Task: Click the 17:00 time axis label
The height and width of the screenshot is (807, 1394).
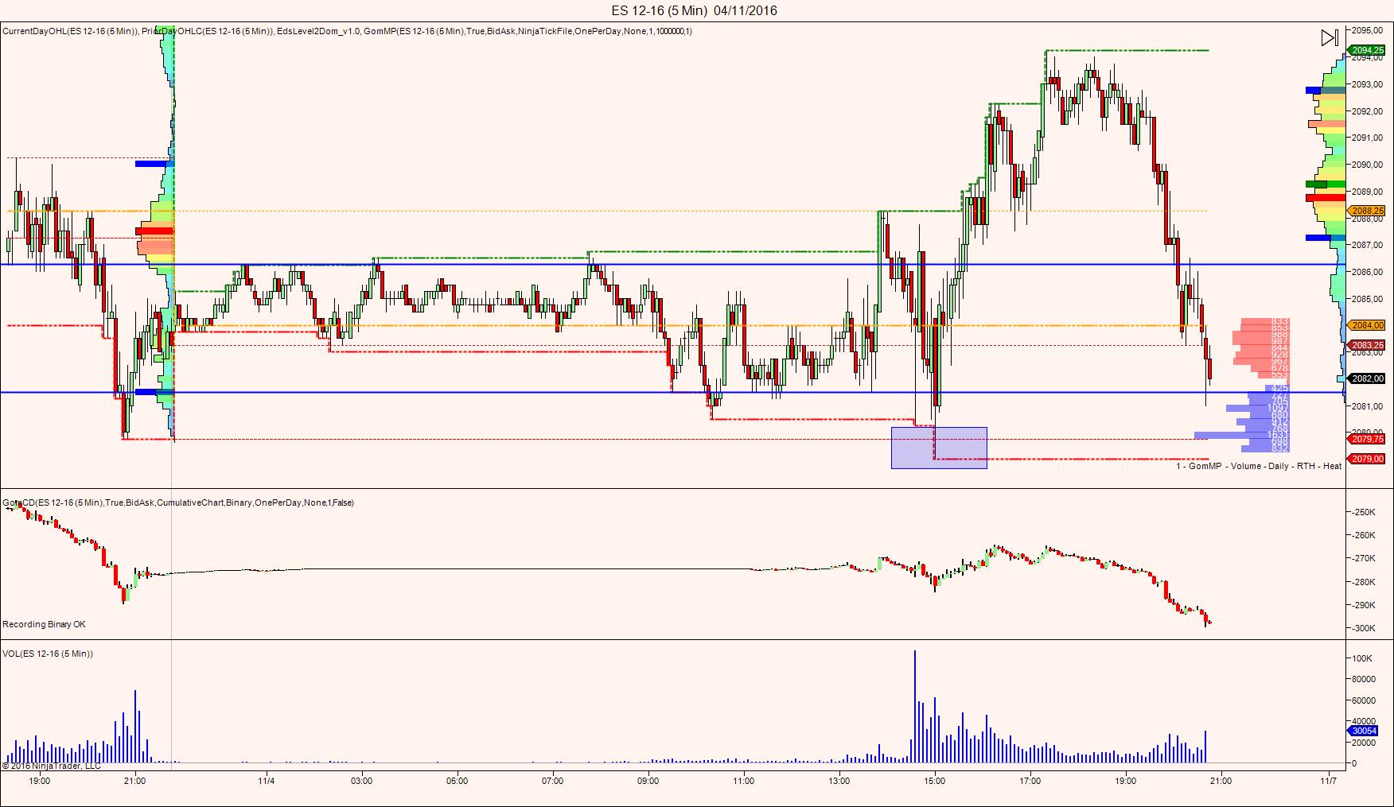Action: click(x=1030, y=781)
